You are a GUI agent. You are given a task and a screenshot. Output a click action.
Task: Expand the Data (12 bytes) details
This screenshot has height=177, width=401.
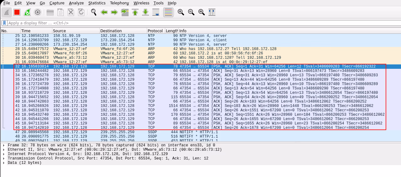(x=4, y=163)
